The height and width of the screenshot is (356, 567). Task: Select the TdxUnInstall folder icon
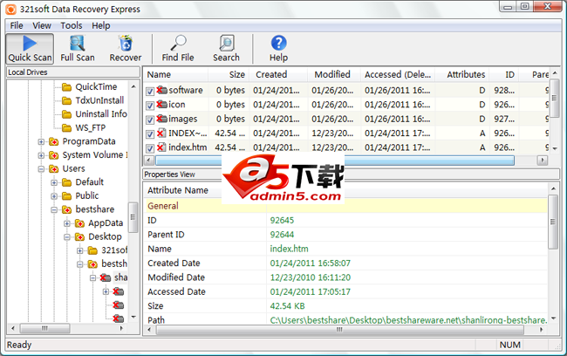(66, 100)
